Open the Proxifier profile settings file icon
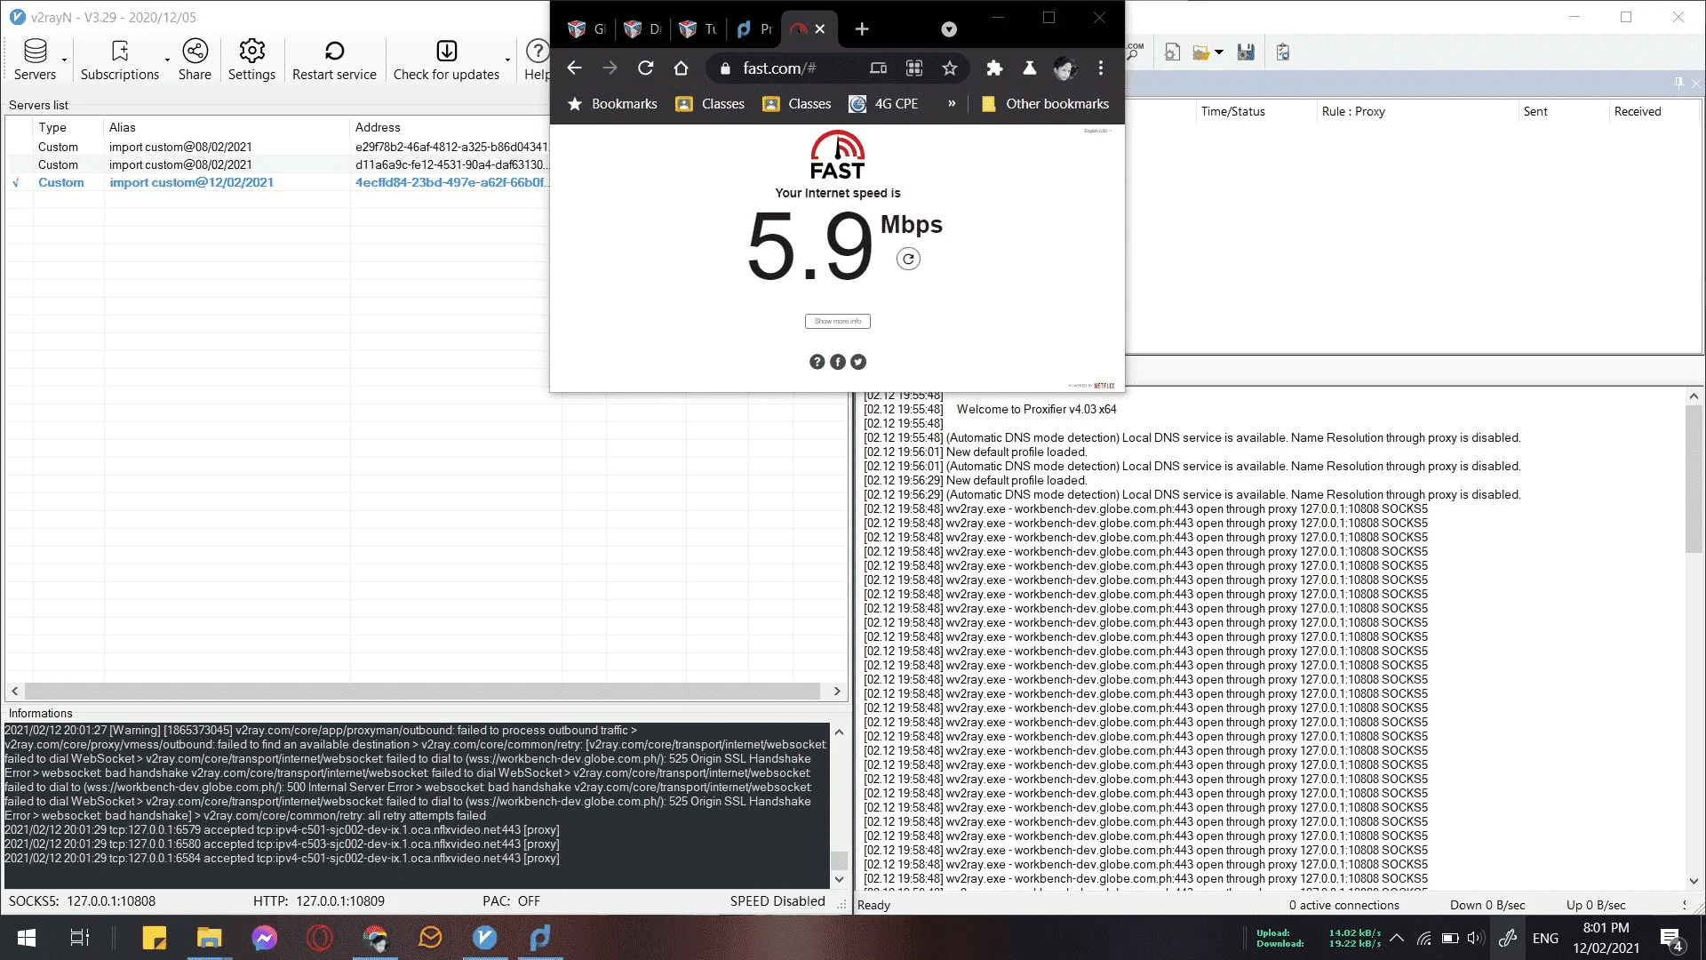This screenshot has width=1706, height=960. (x=1172, y=52)
